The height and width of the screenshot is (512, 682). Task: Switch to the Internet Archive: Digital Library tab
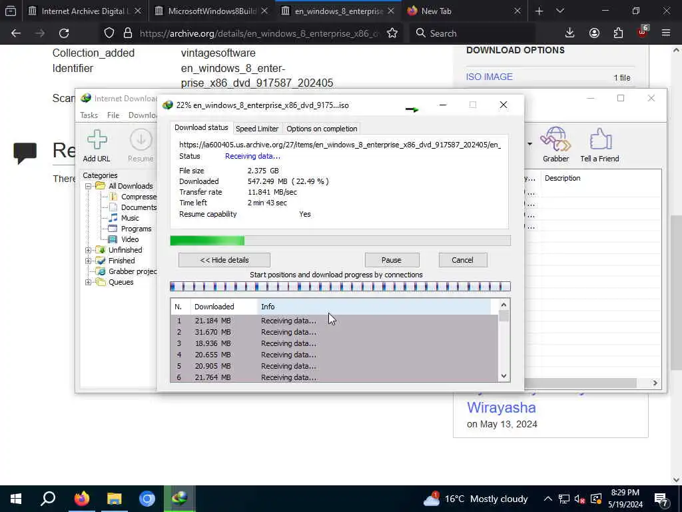pos(85,11)
